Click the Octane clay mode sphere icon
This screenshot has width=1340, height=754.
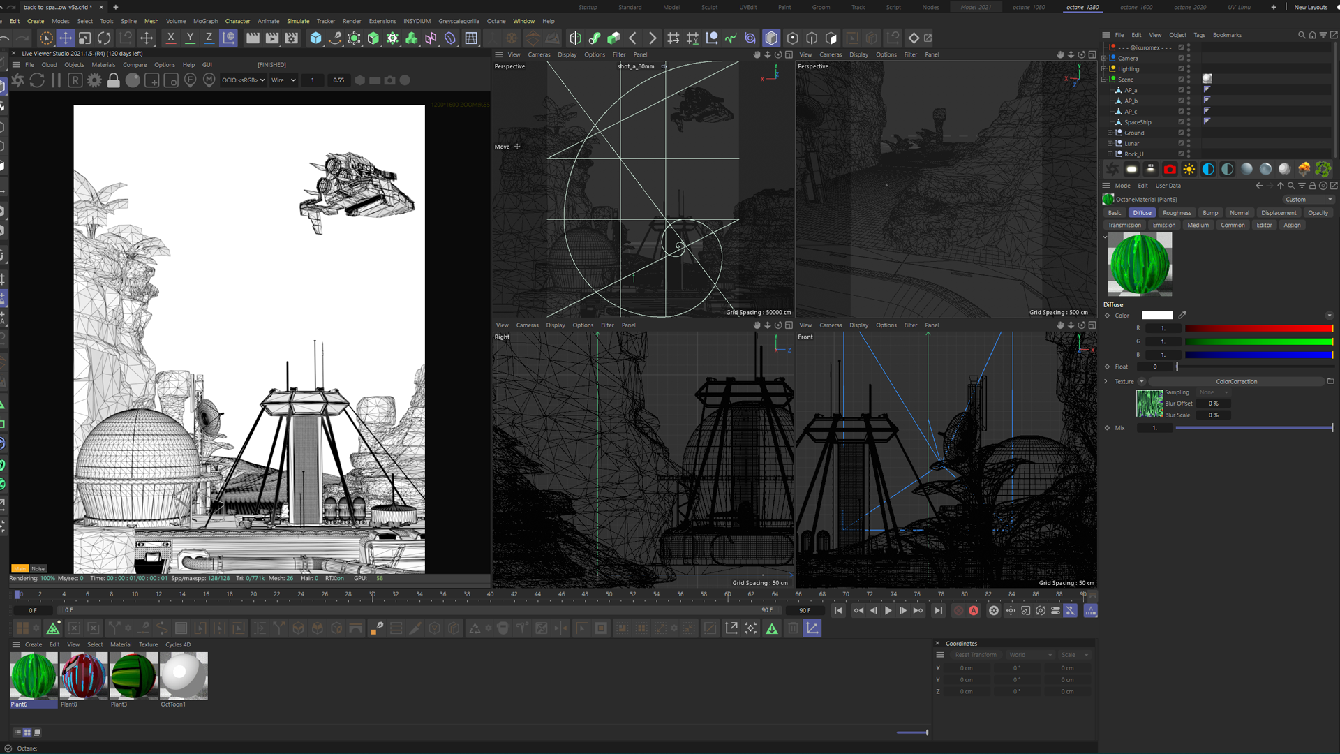click(133, 80)
